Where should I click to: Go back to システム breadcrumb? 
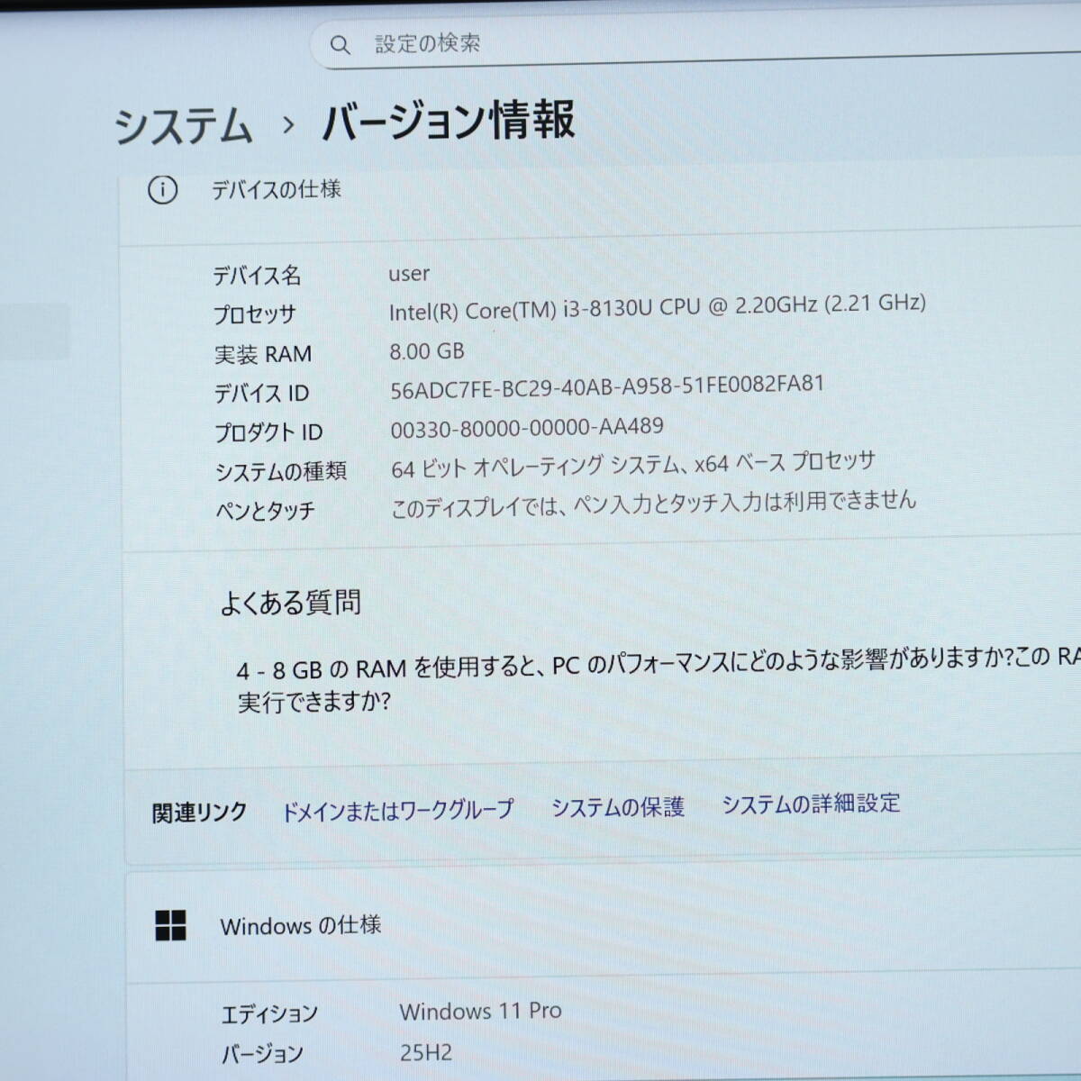(x=184, y=125)
